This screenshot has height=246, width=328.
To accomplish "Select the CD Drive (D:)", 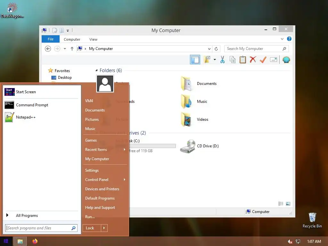I will [x=199, y=146].
